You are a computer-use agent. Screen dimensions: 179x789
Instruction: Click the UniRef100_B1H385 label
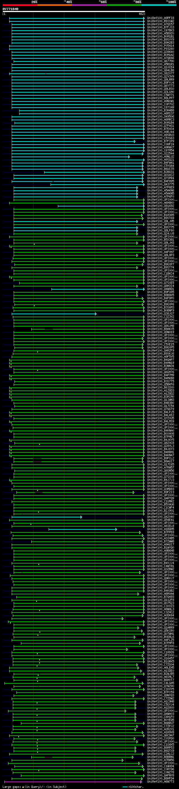point(161,215)
